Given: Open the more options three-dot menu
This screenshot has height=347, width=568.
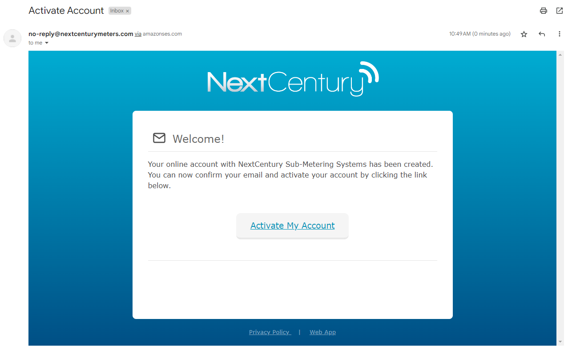Looking at the screenshot, I should coord(560,34).
